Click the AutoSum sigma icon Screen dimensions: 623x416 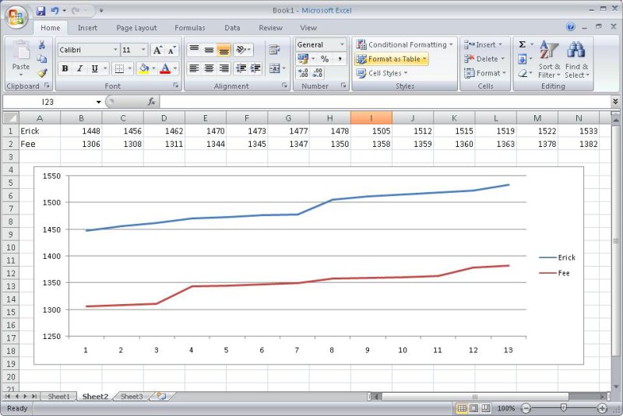[523, 44]
